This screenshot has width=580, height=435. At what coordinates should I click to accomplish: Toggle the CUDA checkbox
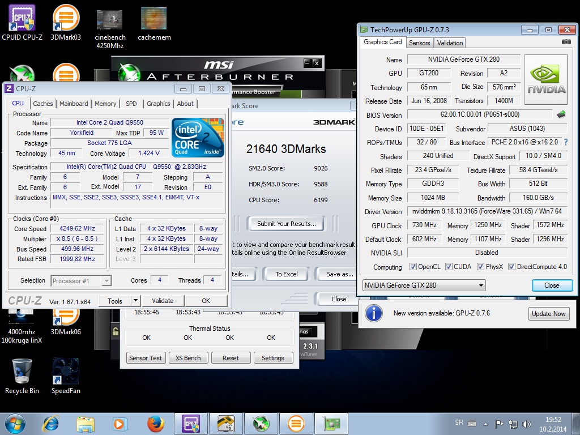tap(449, 267)
